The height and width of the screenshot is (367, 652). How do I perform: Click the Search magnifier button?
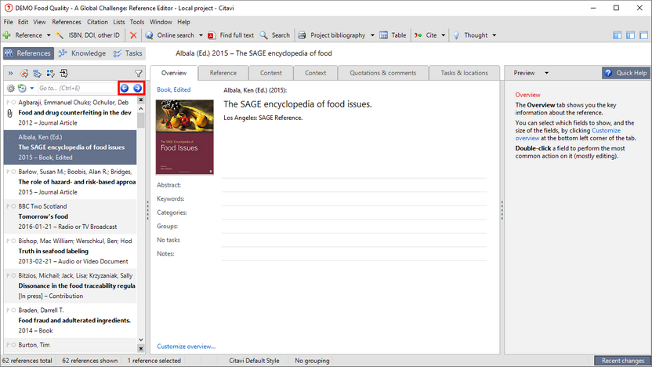click(x=275, y=35)
